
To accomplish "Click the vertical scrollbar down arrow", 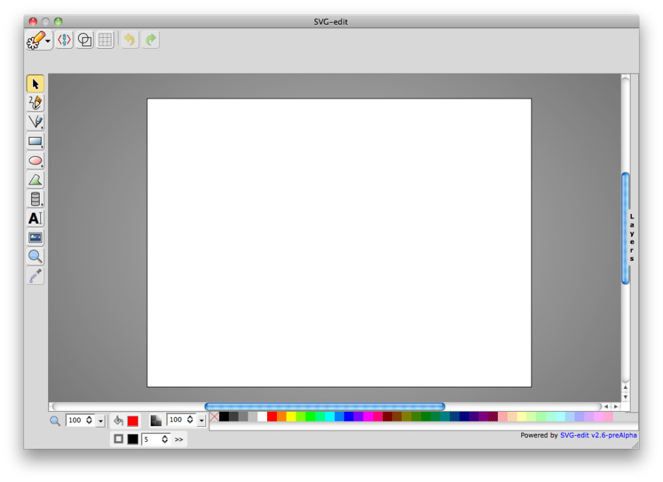I will (x=625, y=397).
